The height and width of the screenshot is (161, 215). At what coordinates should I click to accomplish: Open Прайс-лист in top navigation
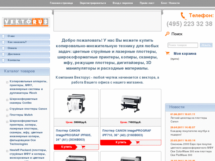pyautogui.click(x=147, y=3)
